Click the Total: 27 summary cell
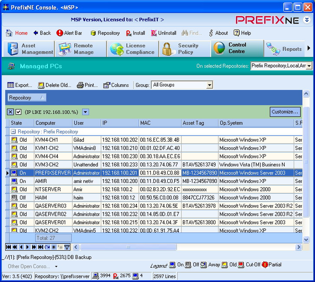Screen dimensions: 315x282 (53, 238)
